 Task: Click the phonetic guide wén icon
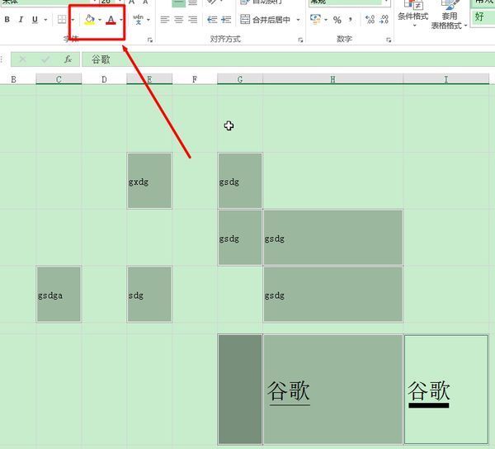pos(138,20)
